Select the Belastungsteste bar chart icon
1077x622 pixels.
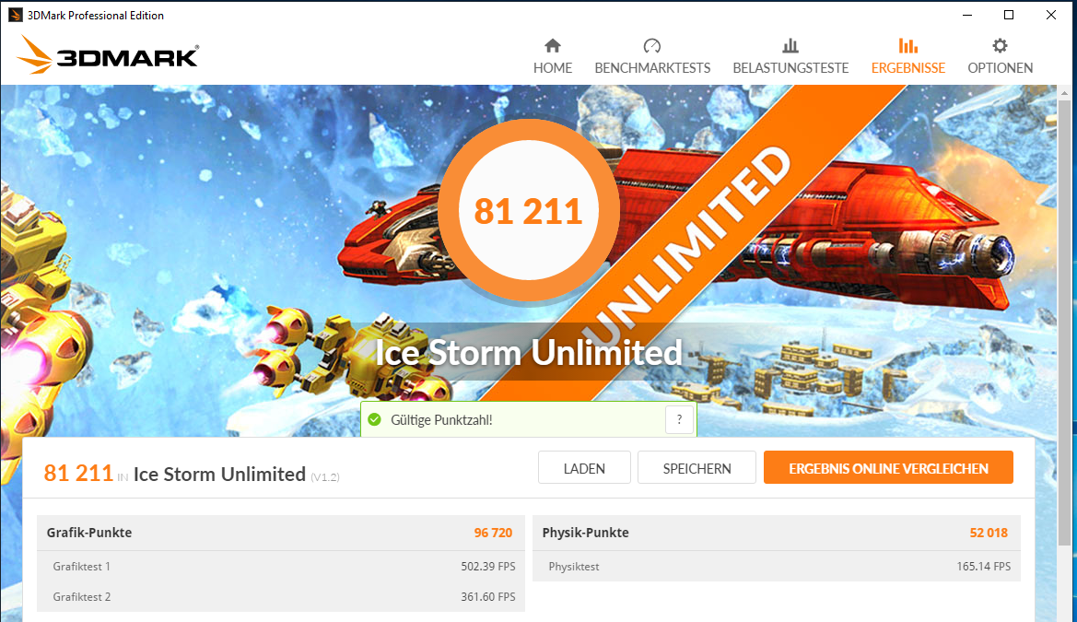tap(790, 45)
